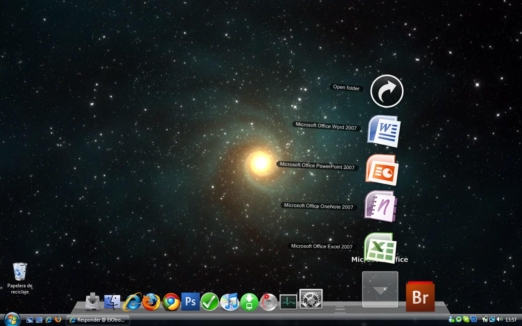The height and width of the screenshot is (326, 522).
Task: Switch to Responder @ ElOtro taskbar window
Action: [98, 320]
